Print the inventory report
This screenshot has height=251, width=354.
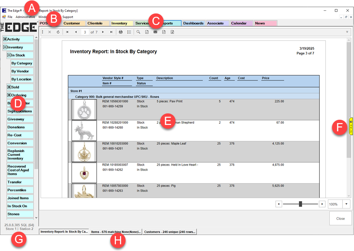(120, 32)
